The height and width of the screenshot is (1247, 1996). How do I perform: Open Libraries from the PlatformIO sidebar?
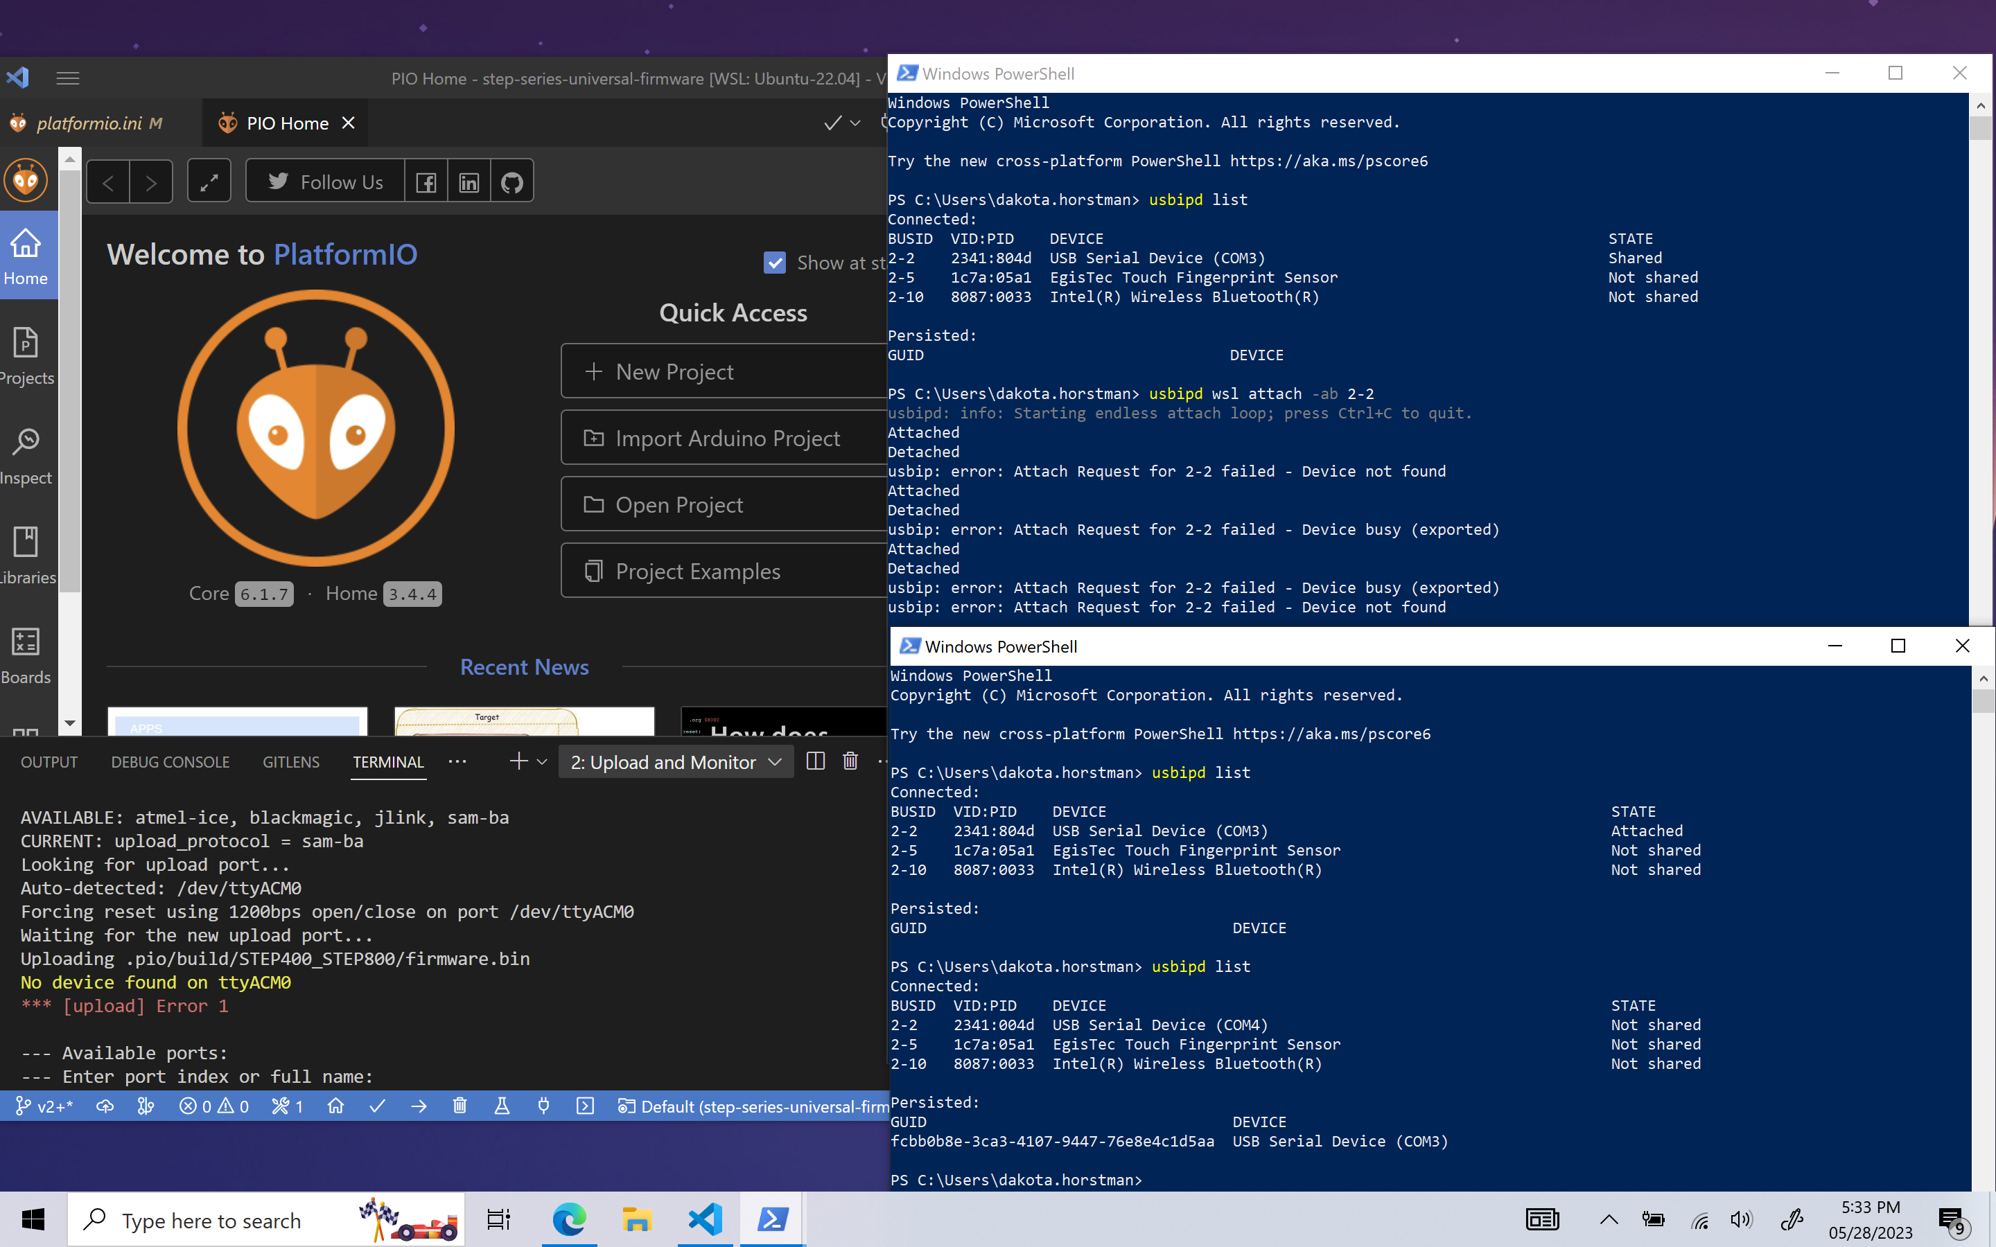[x=26, y=555]
